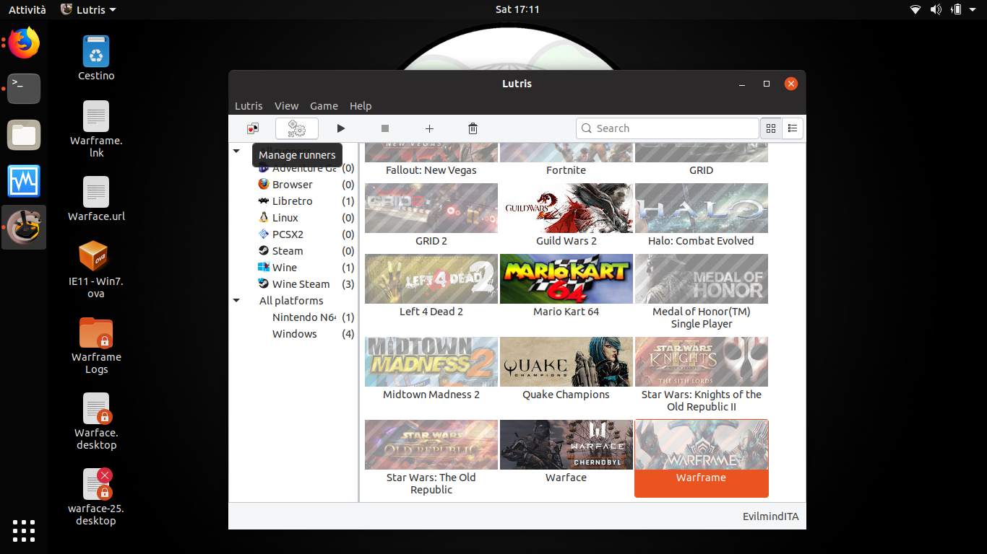Click the play button to launch game
The image size is (987, 554).
pos(341,128)
